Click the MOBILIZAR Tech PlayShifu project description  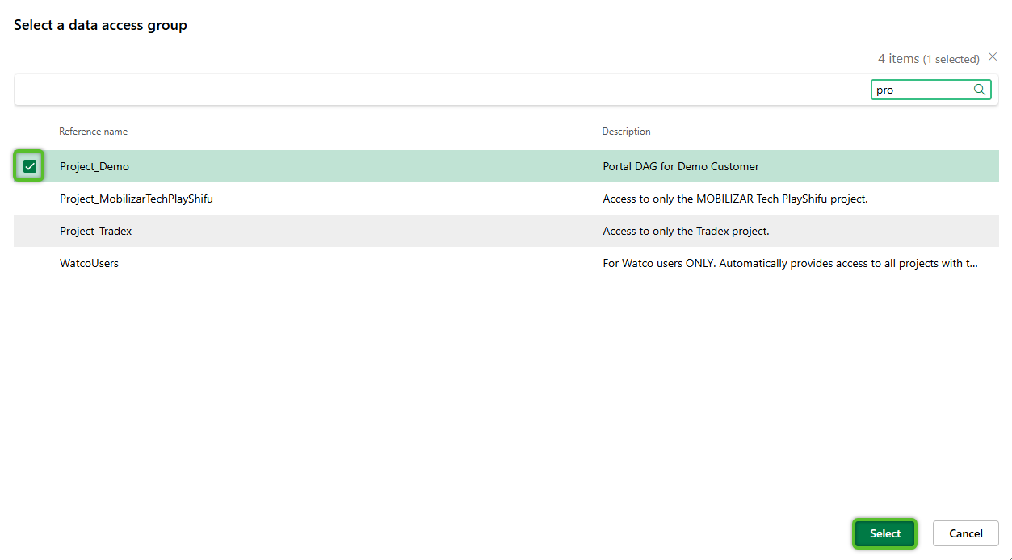(x=735, y=199)
